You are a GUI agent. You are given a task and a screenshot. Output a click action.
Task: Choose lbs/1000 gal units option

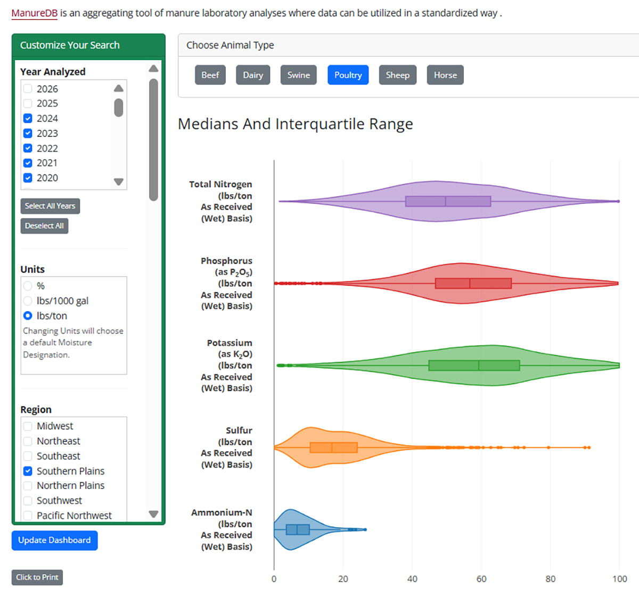[x=28, y=301]
